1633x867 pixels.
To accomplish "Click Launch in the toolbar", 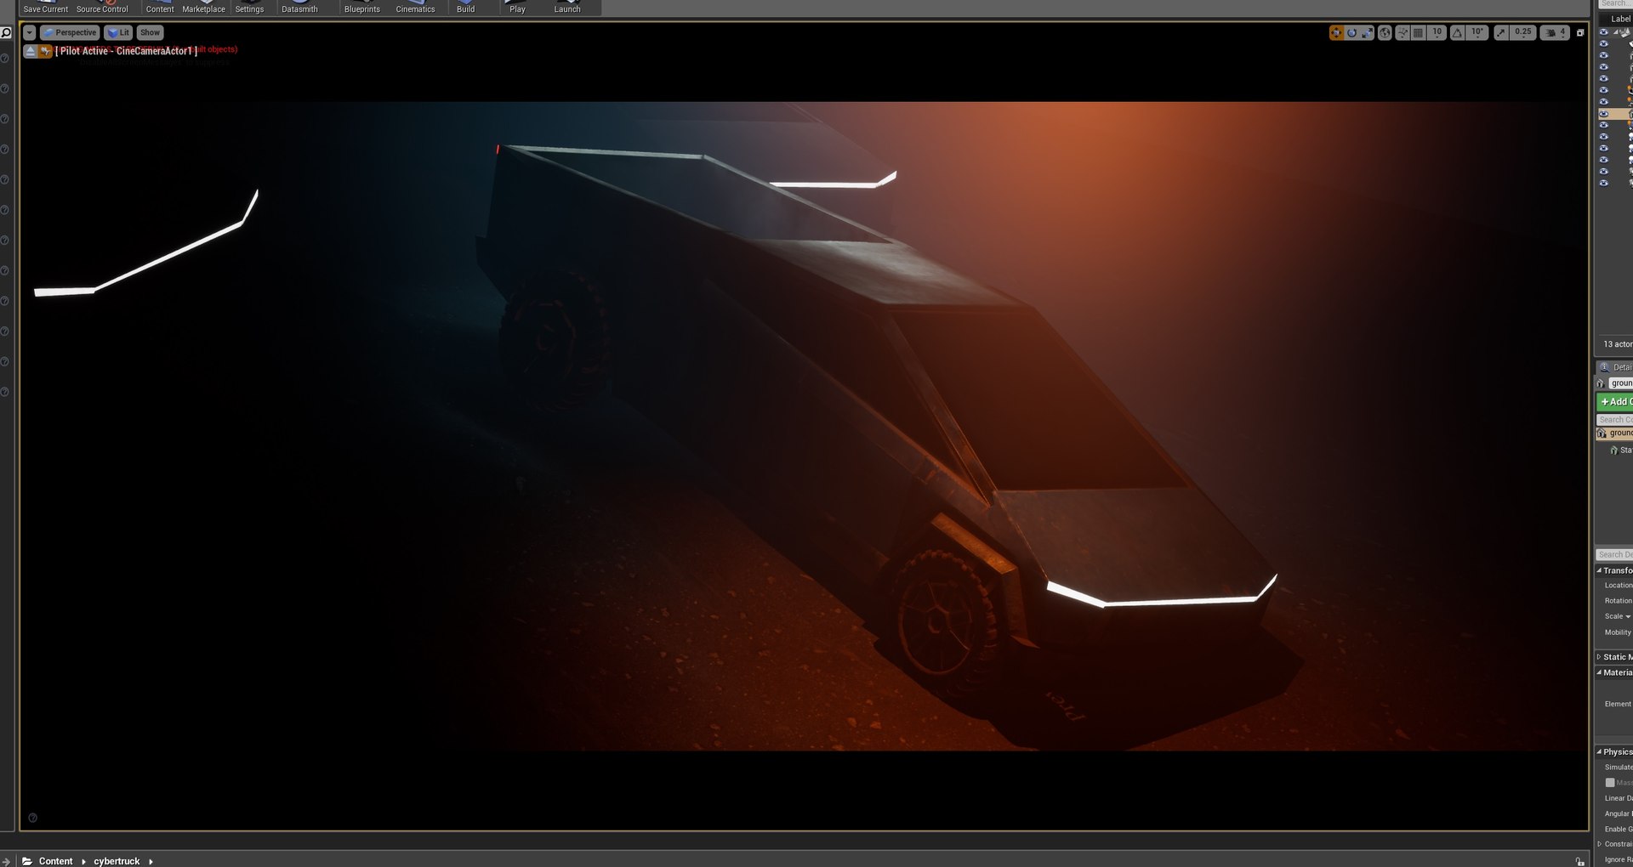I will coord(567,8).
